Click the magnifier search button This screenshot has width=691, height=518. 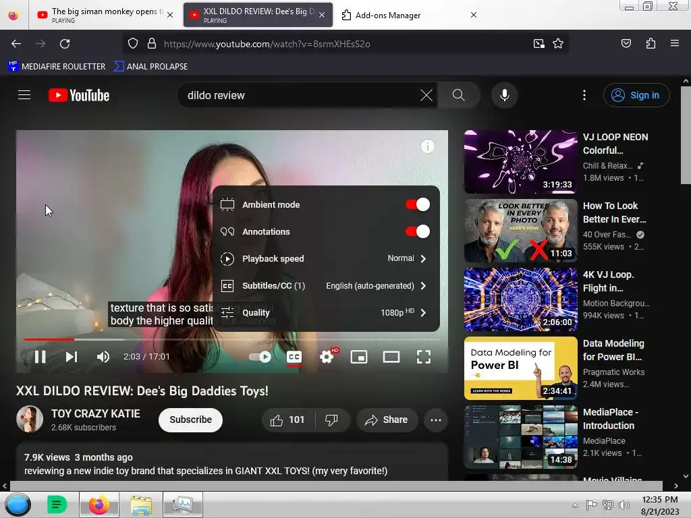click(458, 95)
